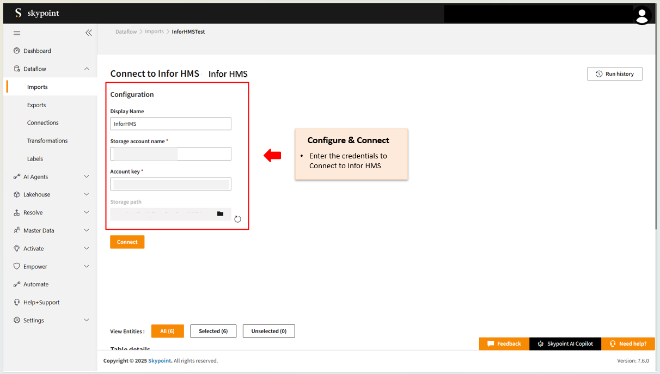Image resolution: width=660 pixels, height=374 pixels.
Task: Collapse the Dataflow section
Action: (87, 69)
